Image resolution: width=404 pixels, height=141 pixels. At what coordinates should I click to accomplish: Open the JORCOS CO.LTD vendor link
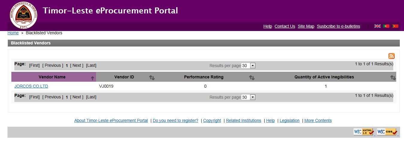pos(31,86)
